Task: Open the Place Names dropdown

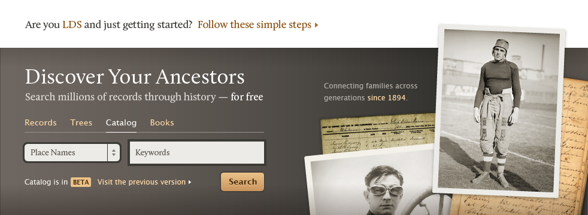Action: click(72, 152)
